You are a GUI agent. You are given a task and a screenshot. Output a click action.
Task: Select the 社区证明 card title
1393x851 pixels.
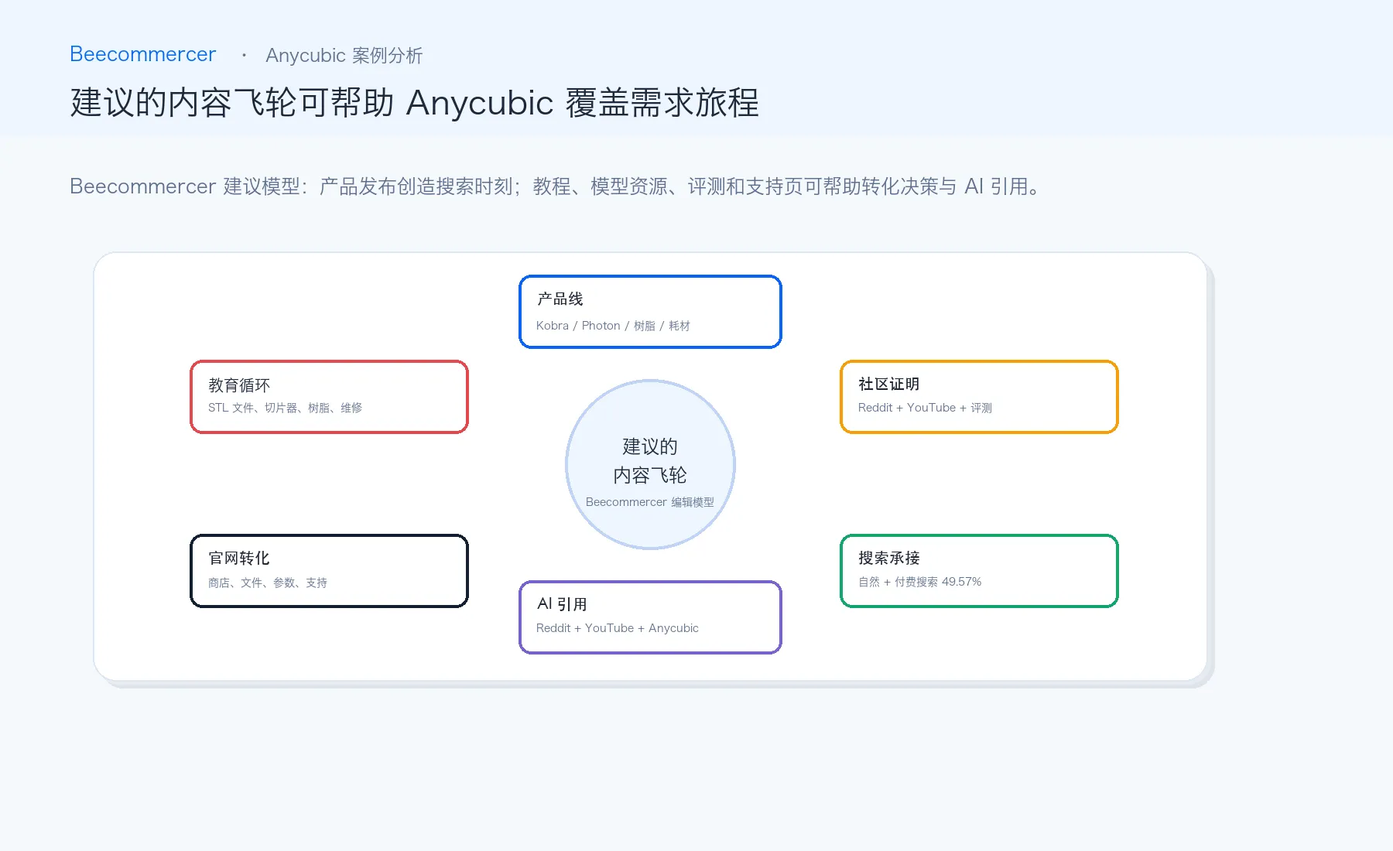[x=888, y=384]
